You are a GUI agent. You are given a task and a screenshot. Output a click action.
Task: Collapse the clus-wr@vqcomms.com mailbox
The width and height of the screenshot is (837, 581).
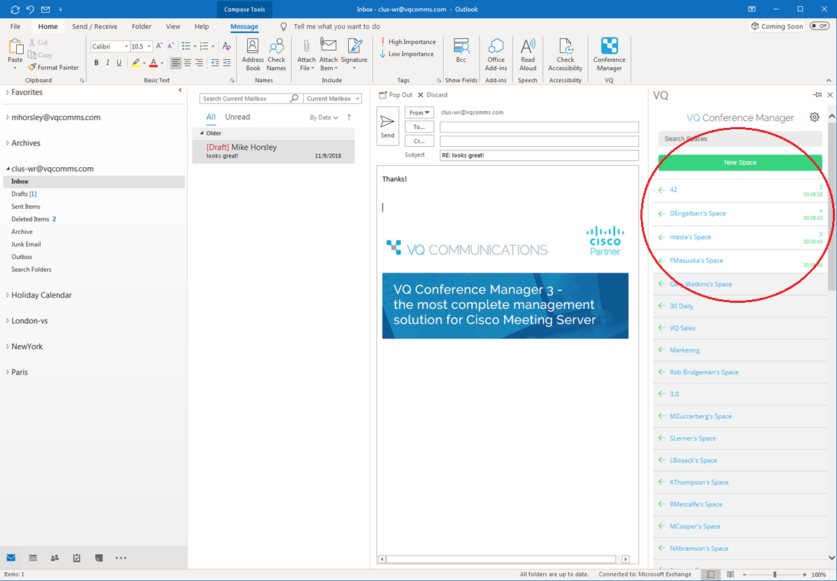point(8,169)
